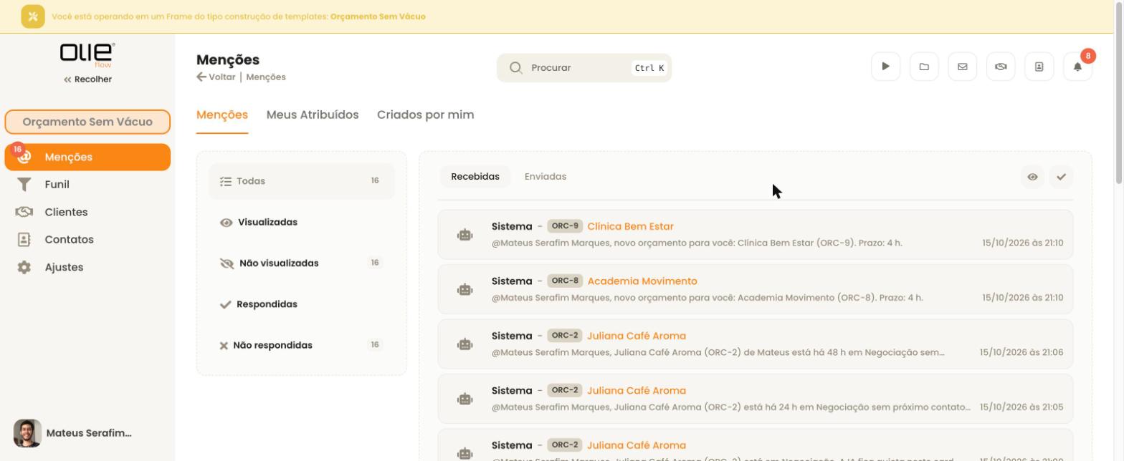1124x461 pixels.
Task: Click the play icon in top toolbar
Action: tap(885, 67)
